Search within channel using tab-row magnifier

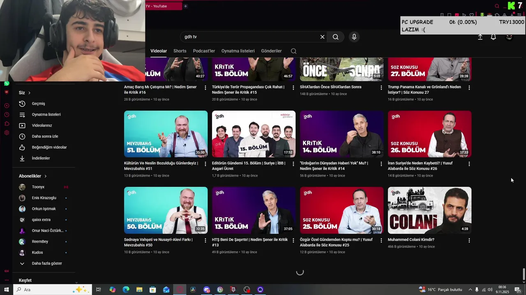pos(293,51)
